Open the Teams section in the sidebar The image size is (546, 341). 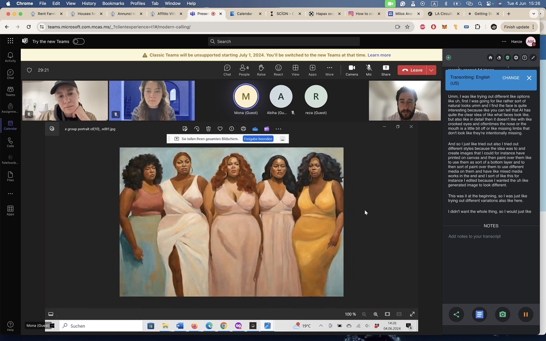pyautogui.click(x=10, y=91)
